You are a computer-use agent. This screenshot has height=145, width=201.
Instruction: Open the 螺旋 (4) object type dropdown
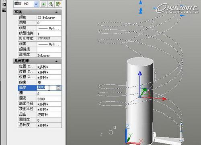tap(36, 4)
